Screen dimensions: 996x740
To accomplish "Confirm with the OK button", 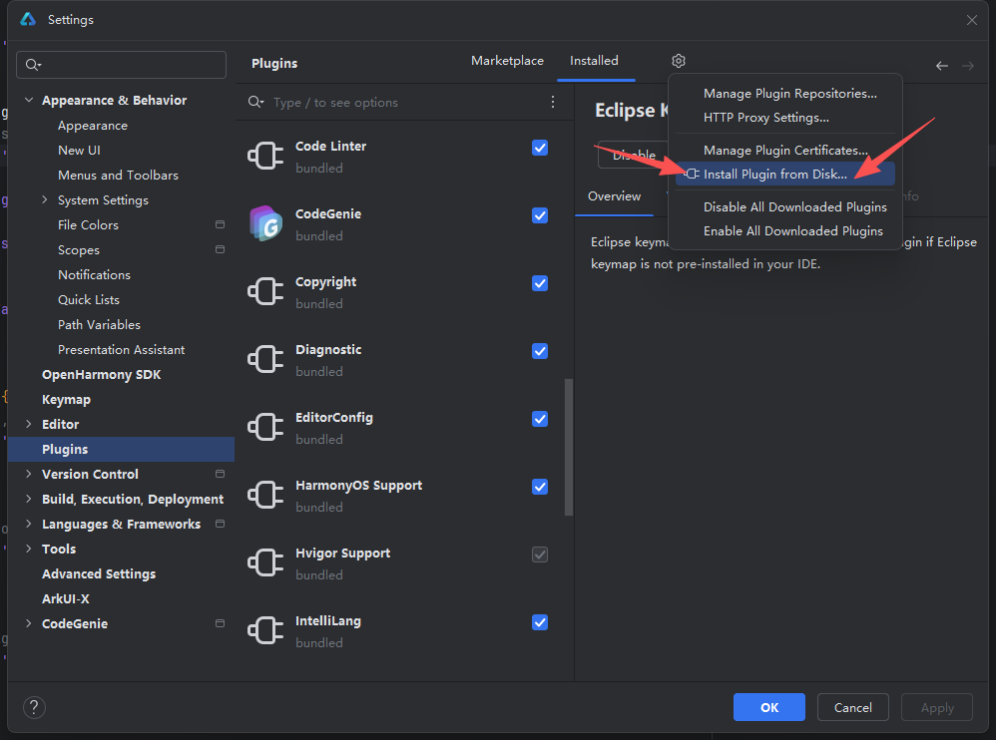I will point(769,707).
